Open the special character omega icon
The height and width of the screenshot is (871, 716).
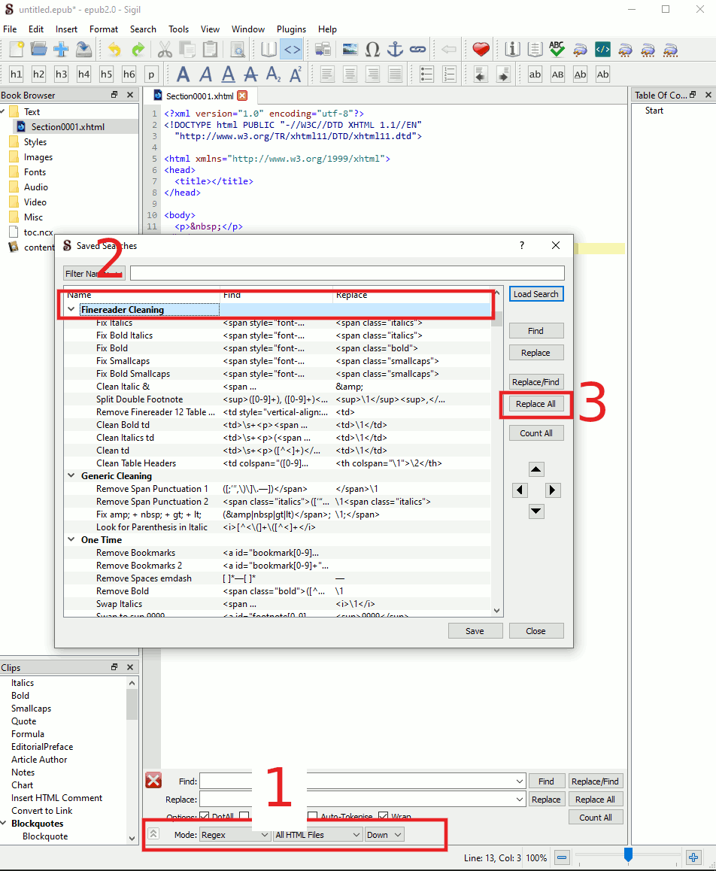[x=373, y=50]
